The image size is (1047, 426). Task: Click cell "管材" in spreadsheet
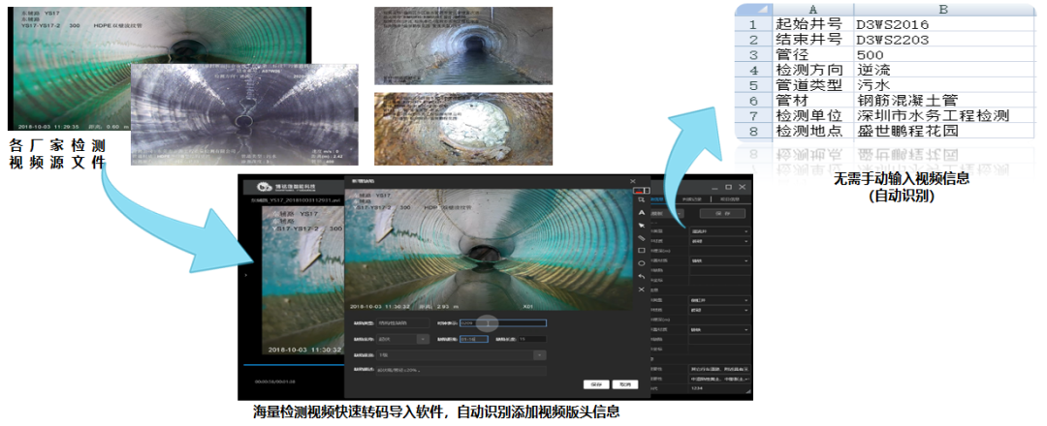(811, 101)
